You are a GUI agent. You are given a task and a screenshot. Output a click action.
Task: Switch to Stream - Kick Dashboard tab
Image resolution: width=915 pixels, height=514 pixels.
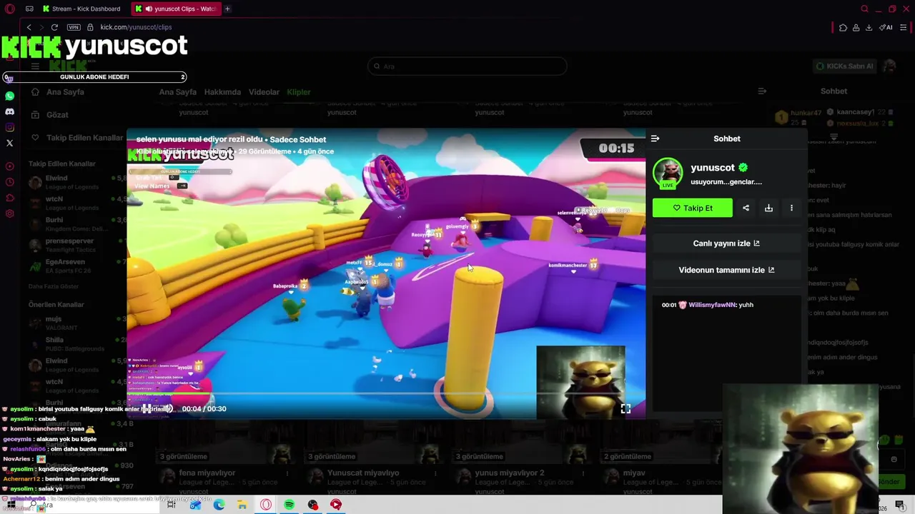pos(81,9)
